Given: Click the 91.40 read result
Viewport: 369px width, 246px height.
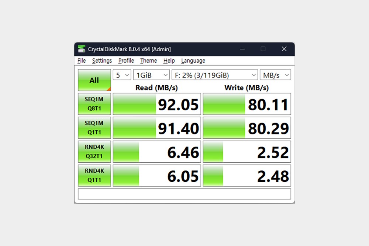Looking at the screenshot, I should click(x=157, y=128).
